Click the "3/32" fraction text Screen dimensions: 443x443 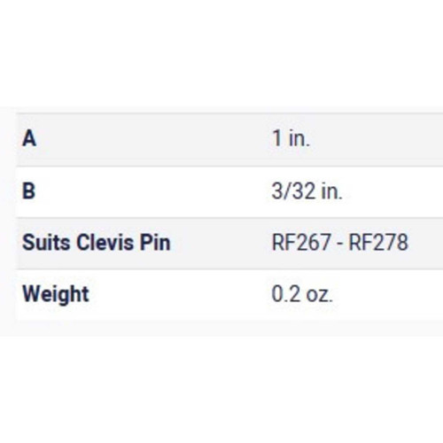click(293, 191)
